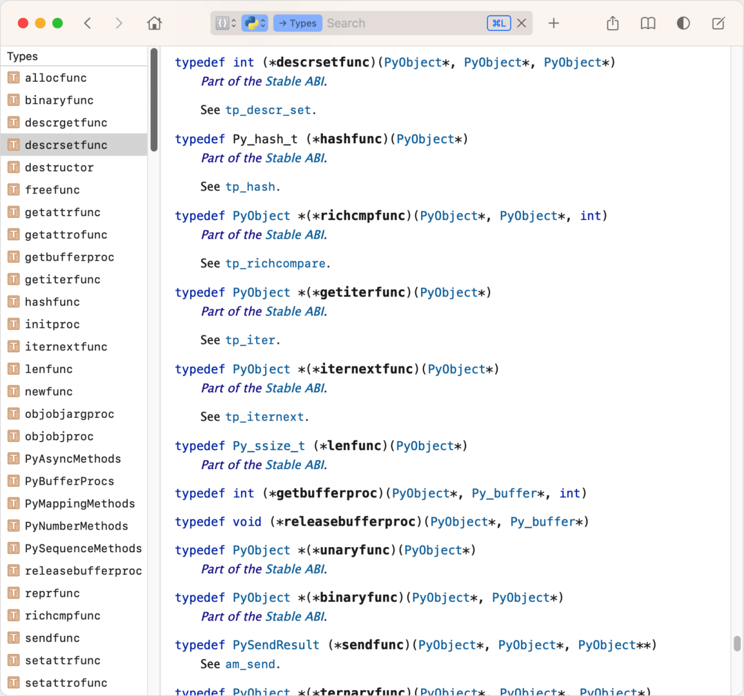Click the type icon beside PySequenceMethods

14,548
